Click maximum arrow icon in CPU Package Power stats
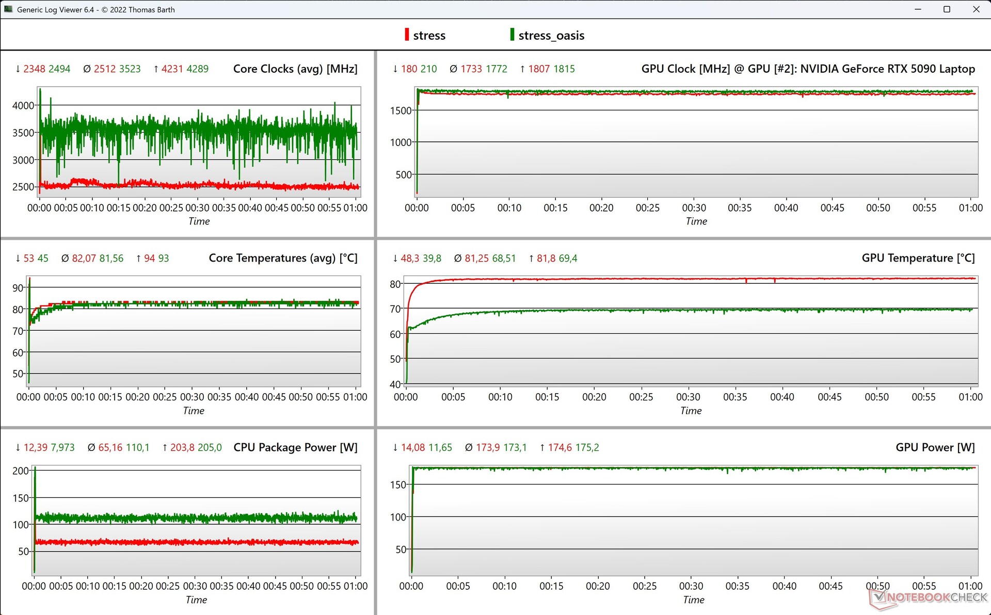Image resolution: width=991 pixels, height=615 pixels. pos(165,448)
